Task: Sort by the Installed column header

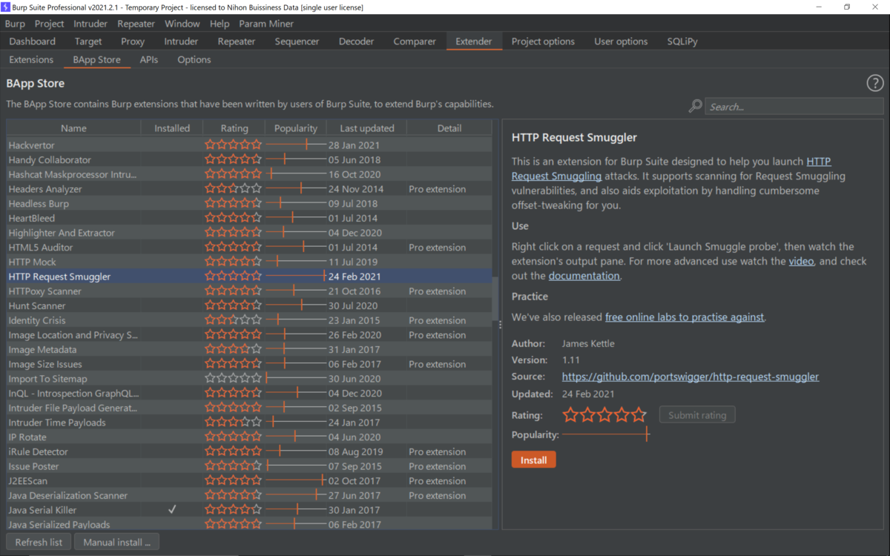Action: click(172, 128)
